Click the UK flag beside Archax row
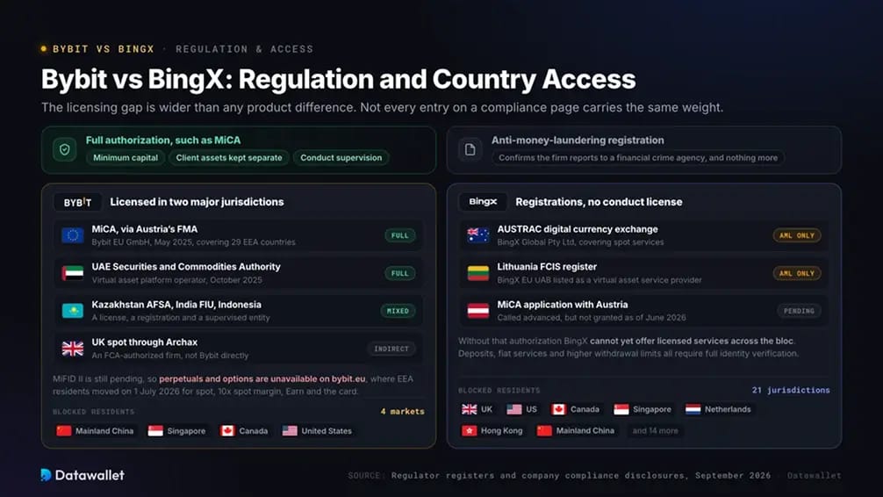The image size is (883, 497). tap(73, 349)
